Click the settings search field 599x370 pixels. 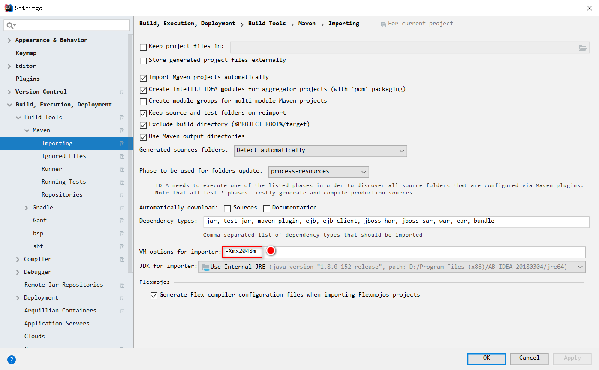67,26
